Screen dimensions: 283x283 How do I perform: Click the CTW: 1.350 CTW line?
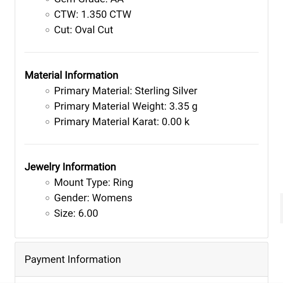[x=93, y=14]
